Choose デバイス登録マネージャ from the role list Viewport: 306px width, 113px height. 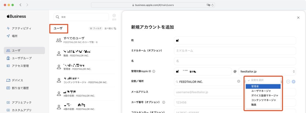point(263,95)
